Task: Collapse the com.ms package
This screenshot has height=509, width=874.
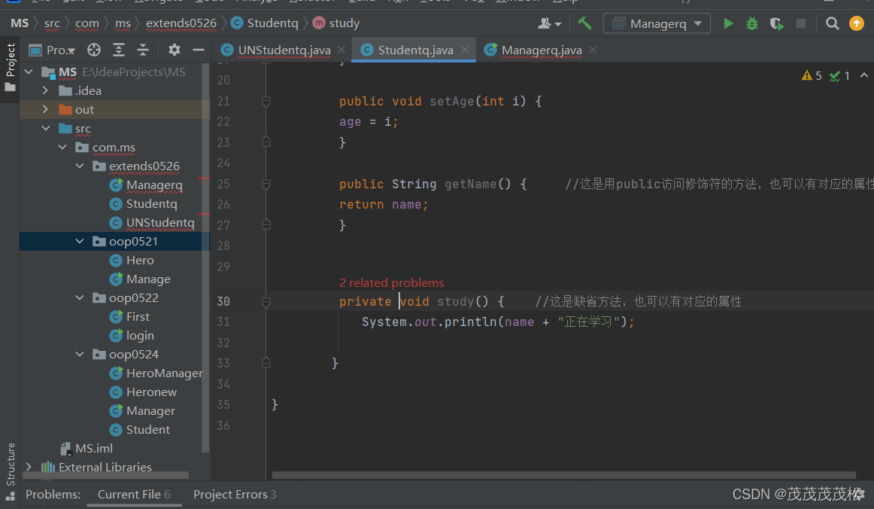Action: (x=62, y=148)
